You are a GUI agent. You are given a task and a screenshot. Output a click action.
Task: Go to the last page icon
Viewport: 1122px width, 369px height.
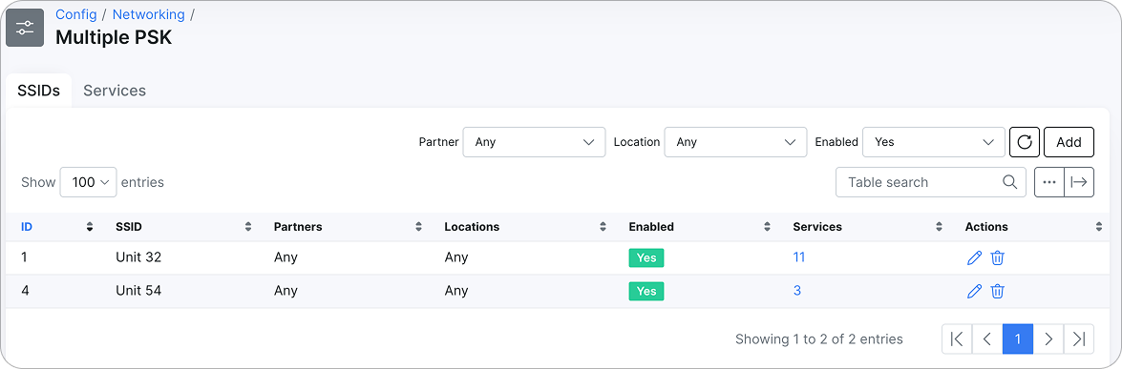[1079, 339]
